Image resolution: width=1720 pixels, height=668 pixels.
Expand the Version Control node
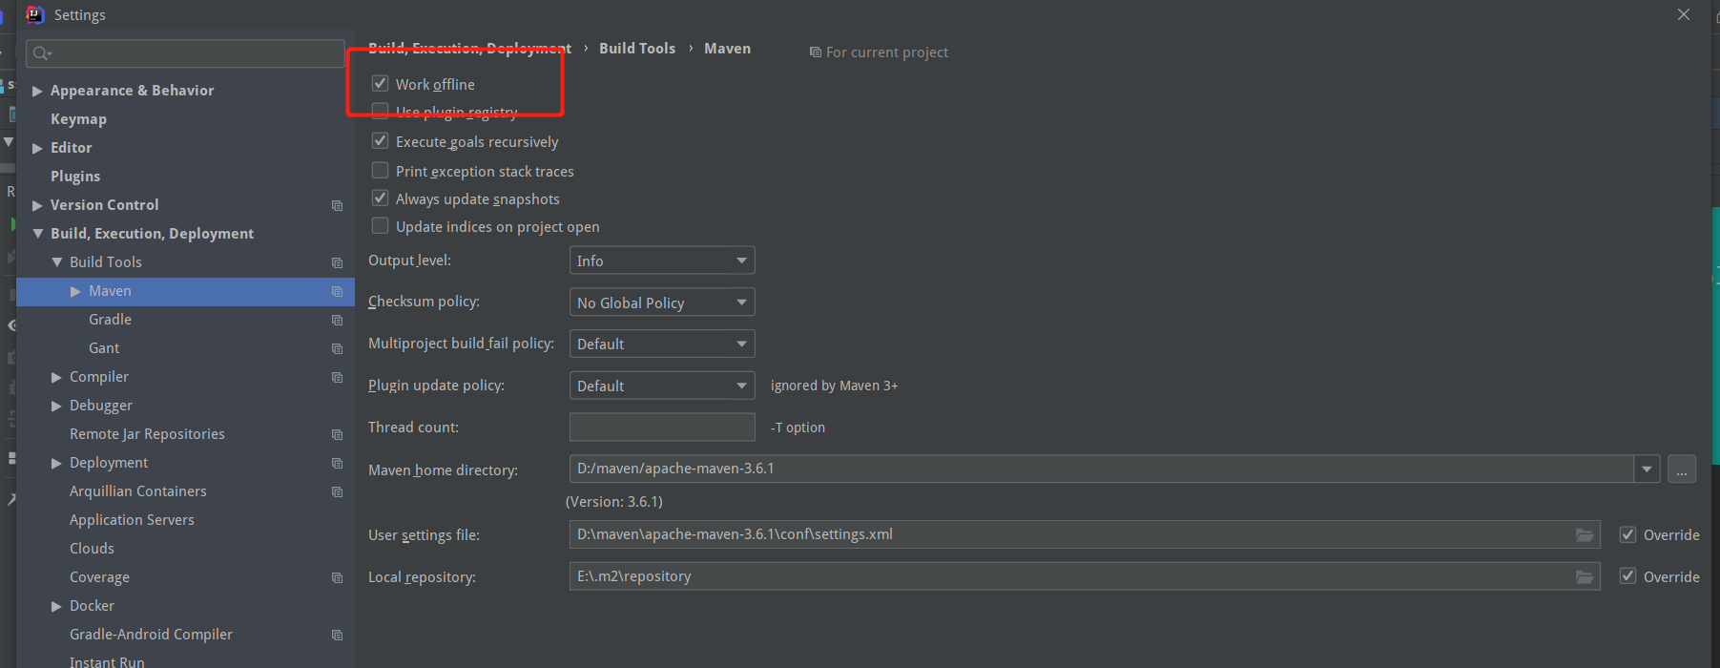pos(37,205)
